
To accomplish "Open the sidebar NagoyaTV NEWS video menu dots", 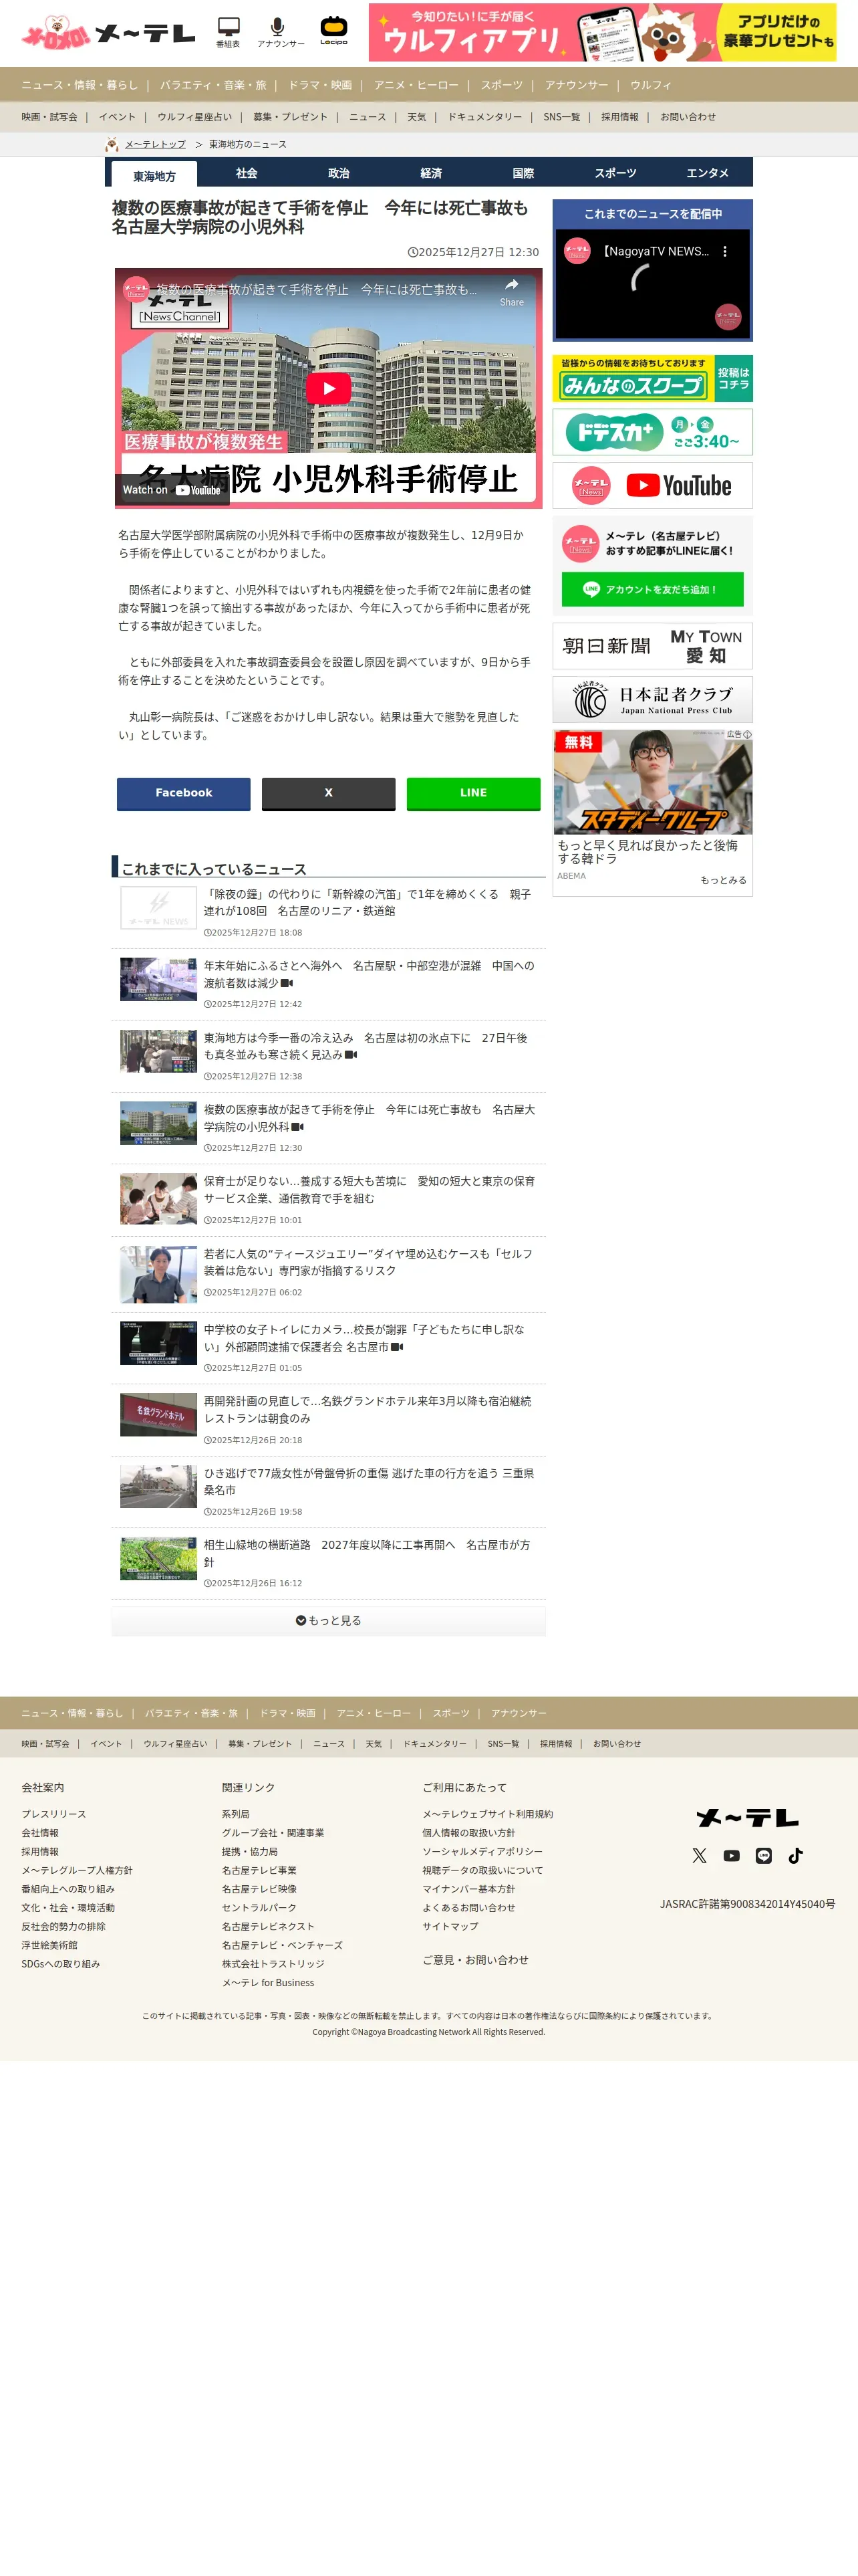I will tap(725, 252).
